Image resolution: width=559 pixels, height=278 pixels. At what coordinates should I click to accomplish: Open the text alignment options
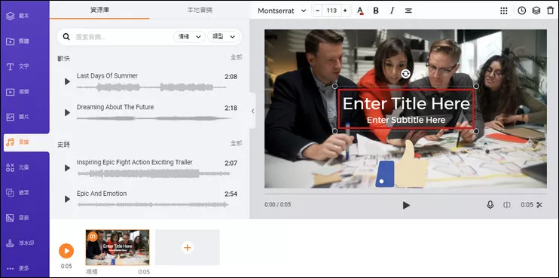[408, 11]
